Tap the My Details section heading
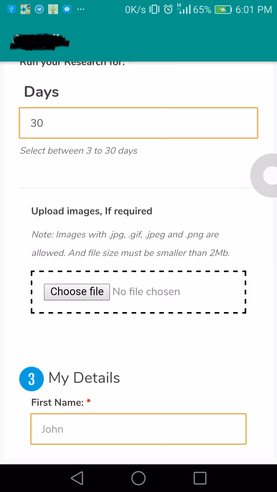The width and height of the screenshot is (277, 492). 84,378
